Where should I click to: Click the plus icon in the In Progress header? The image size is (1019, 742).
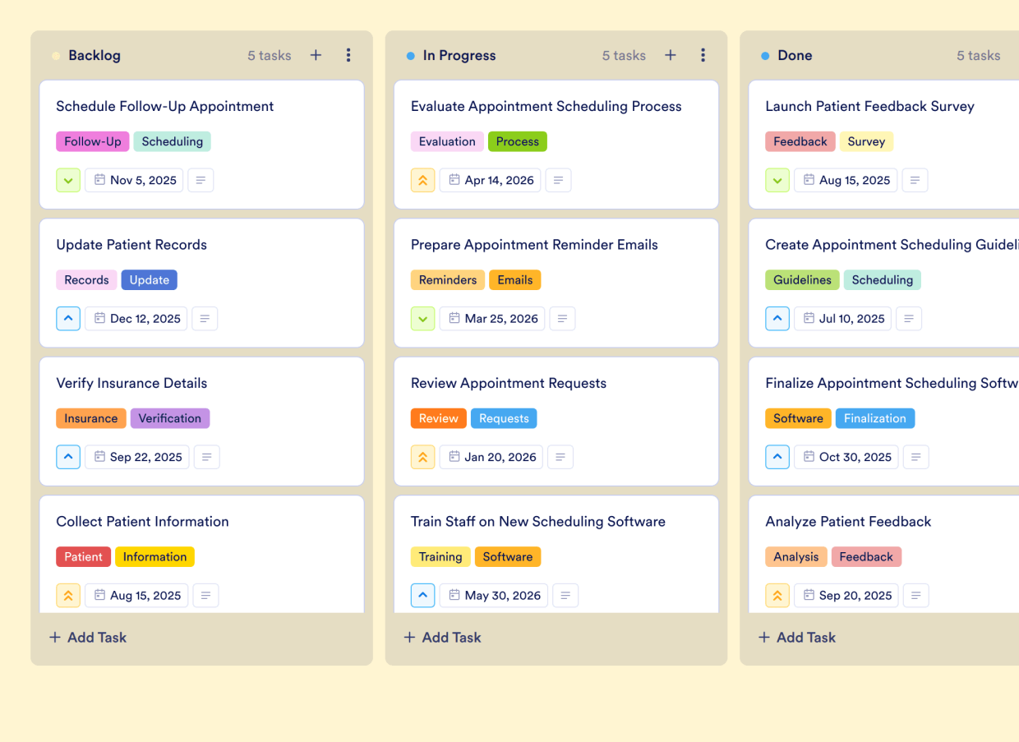pyautogui.click(x=671, y=55)
